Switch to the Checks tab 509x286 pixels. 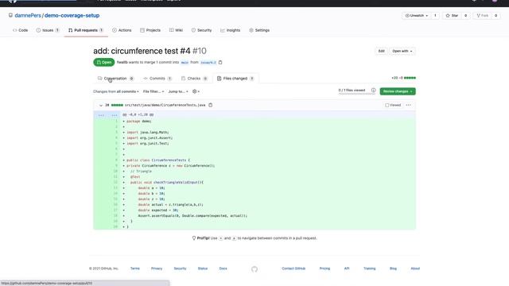pyautogui.click(x=194, y=79)
